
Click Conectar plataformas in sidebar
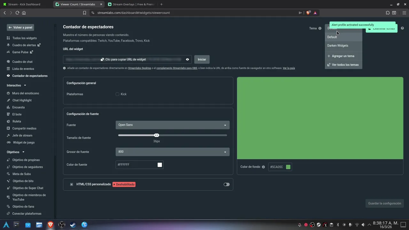coord(24,213)
